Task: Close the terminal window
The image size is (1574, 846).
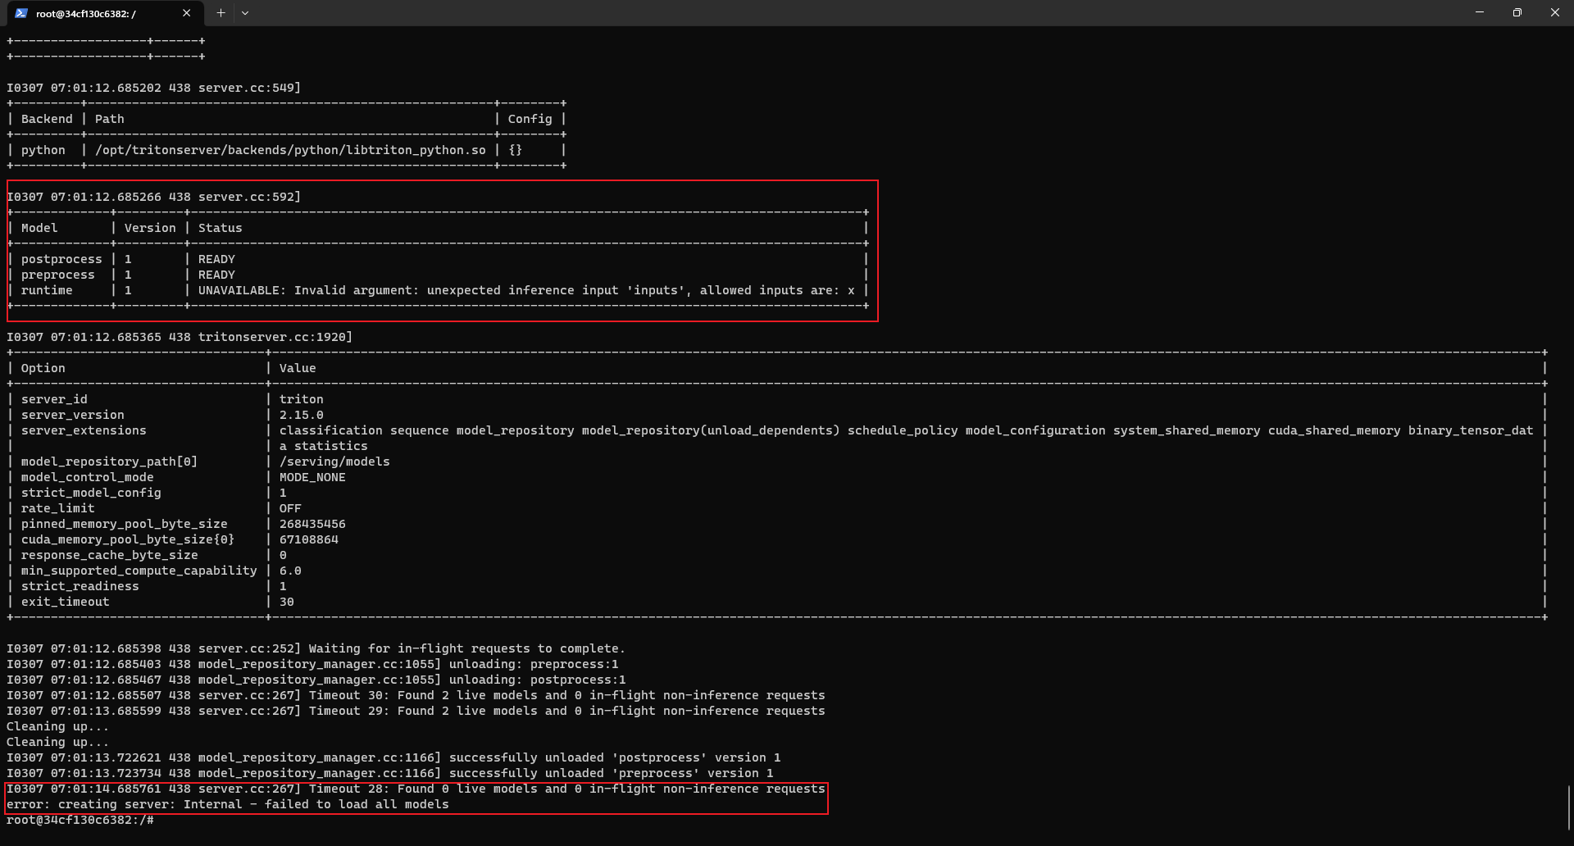Action: pyautogui.click(x=1555, y=12)
